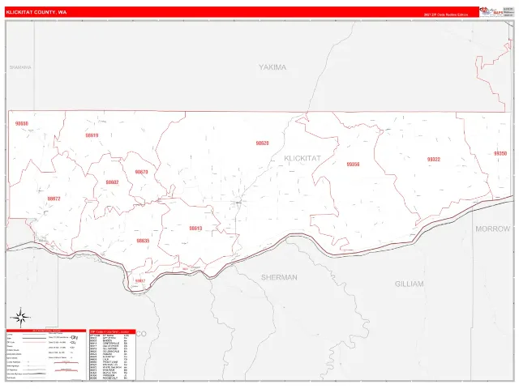Click the compass rose icon

tap(20, 318)
